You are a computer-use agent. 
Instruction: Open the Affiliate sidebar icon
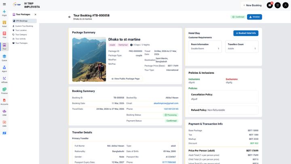(x=4, y=79)
